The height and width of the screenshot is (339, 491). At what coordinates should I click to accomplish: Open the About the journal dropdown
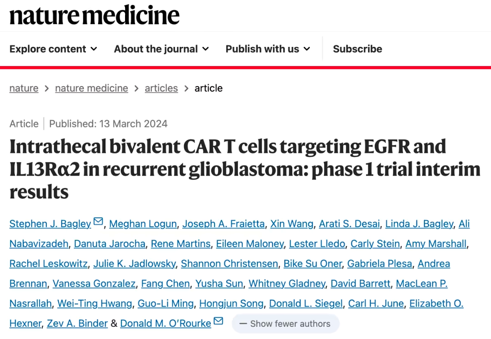pyautogui.click(x=161, y=49)
